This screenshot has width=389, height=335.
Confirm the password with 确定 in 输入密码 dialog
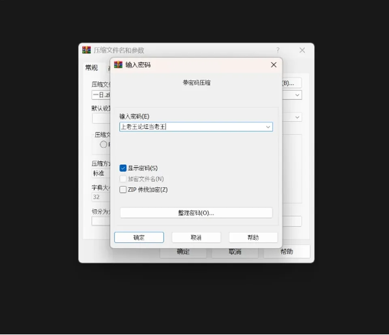[x=139, y=237]
